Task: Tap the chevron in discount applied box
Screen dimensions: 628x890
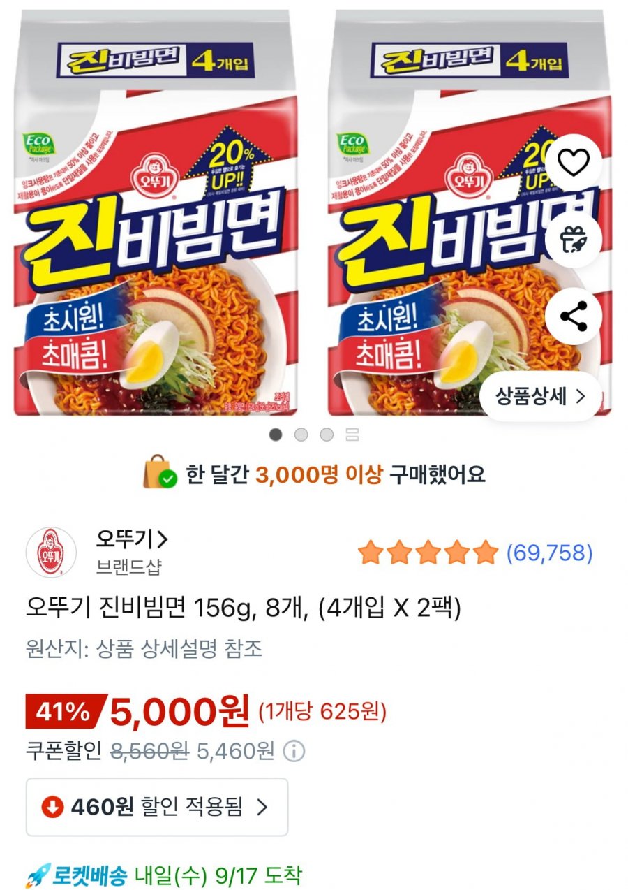Action: 262,807
